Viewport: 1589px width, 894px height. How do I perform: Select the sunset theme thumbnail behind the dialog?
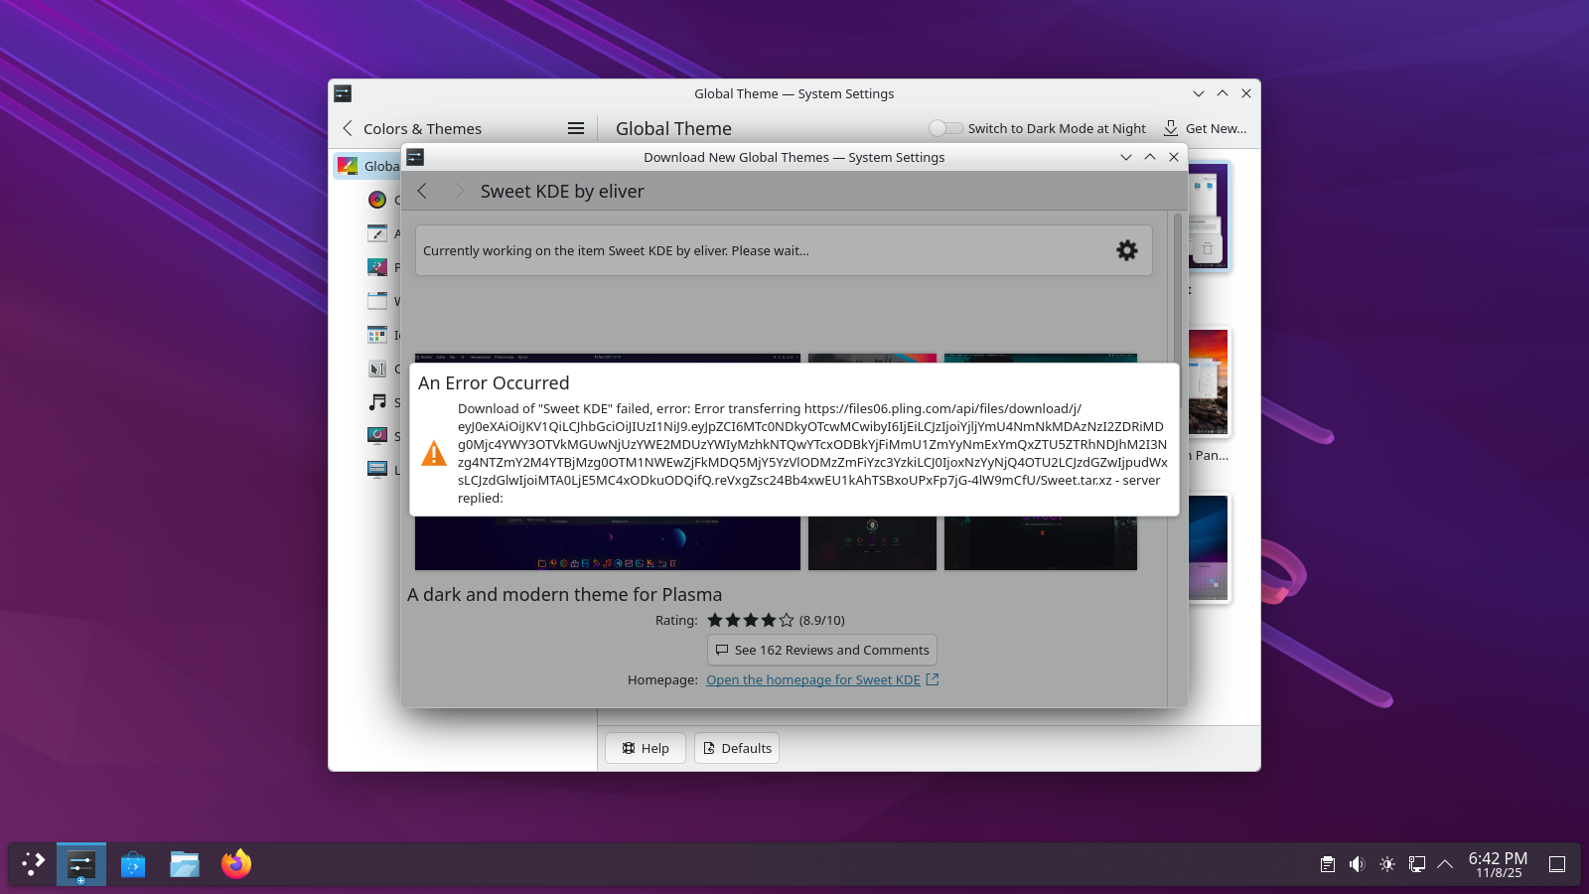click(1209, 382)
